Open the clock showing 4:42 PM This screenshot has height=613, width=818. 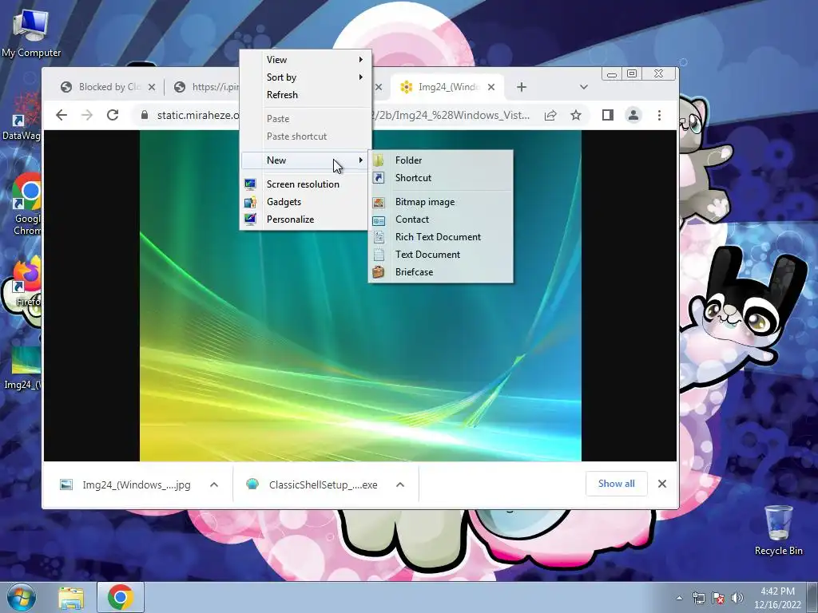(777, 598)
